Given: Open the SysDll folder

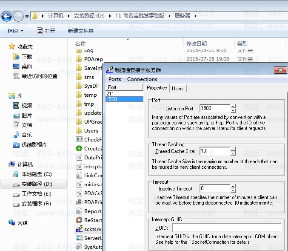Looking at the screenshot, I should (79, 86).
